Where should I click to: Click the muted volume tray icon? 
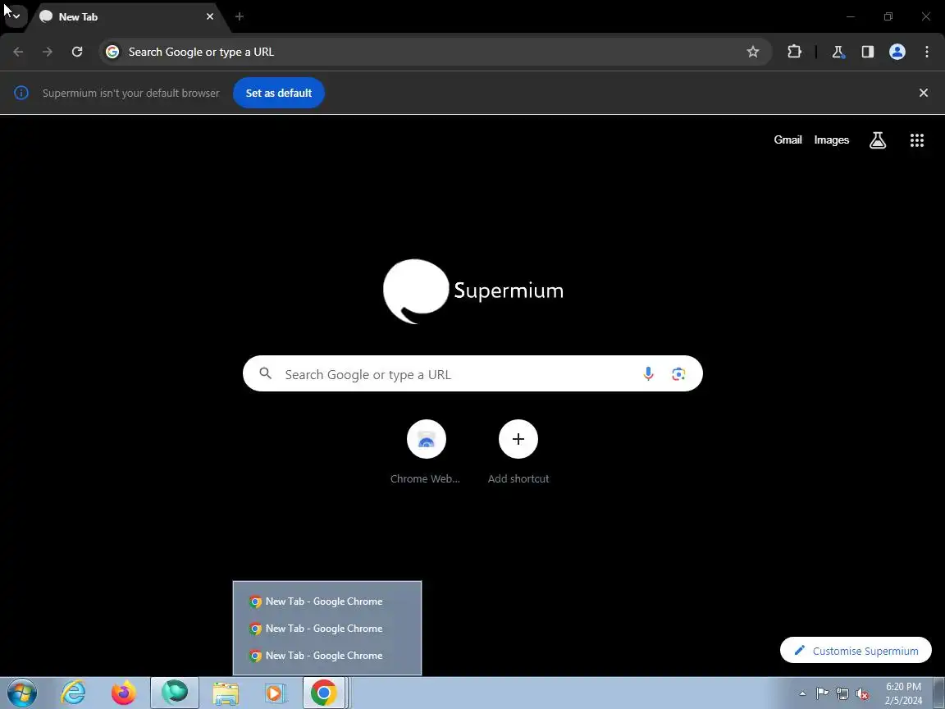(x=862, y=693)
